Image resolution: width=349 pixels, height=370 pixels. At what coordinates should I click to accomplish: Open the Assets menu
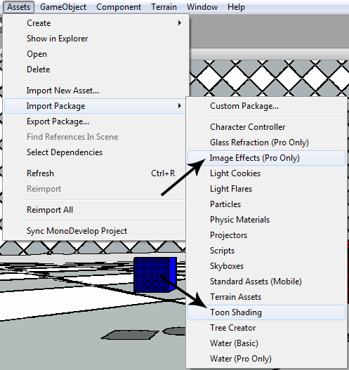click(x=18, y=7)
